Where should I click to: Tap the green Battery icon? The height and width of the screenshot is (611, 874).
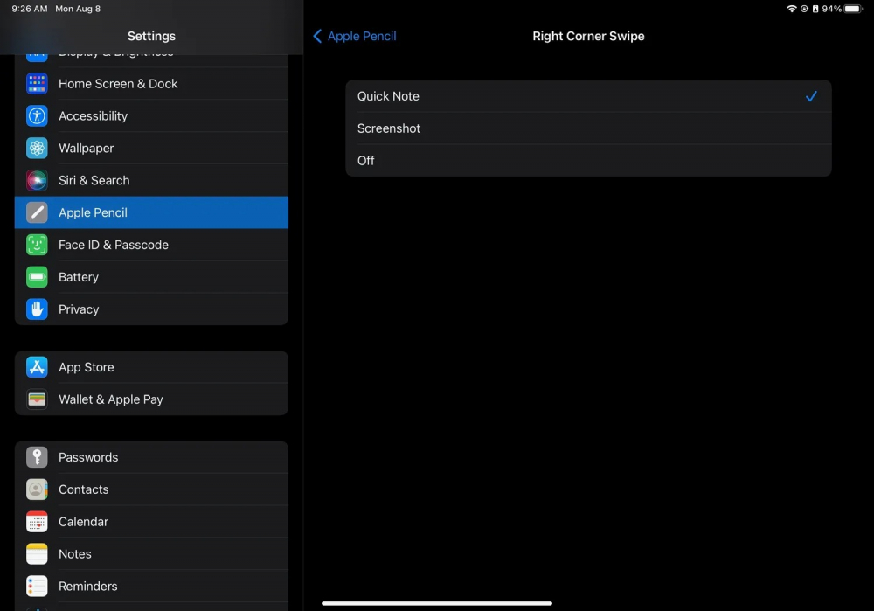point(37,277)
